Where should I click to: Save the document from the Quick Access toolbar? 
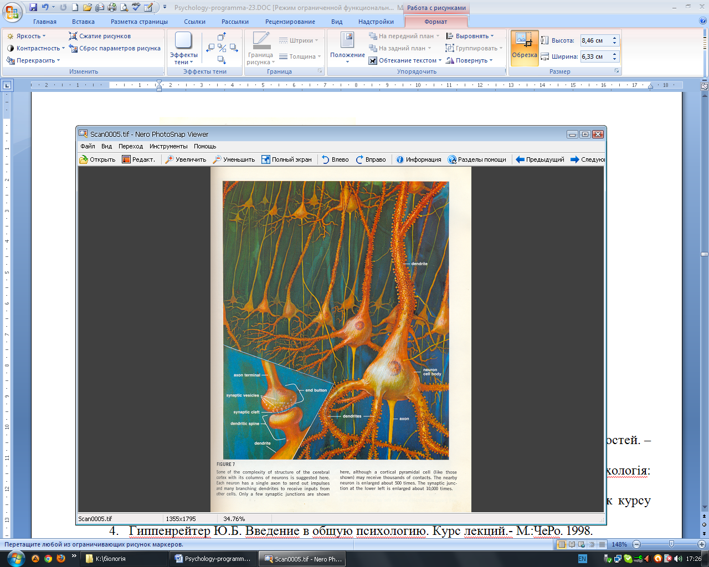tap(33, 7)
